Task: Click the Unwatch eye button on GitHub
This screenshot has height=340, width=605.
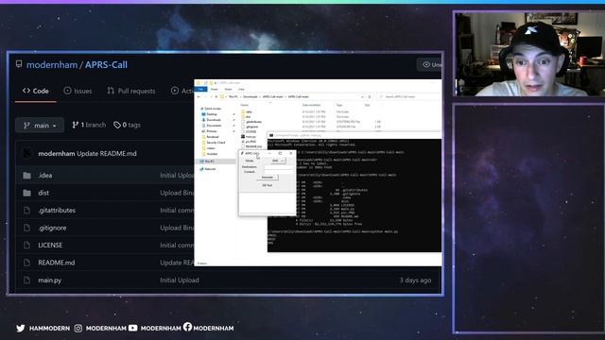Action: click(x=430, y=65)
